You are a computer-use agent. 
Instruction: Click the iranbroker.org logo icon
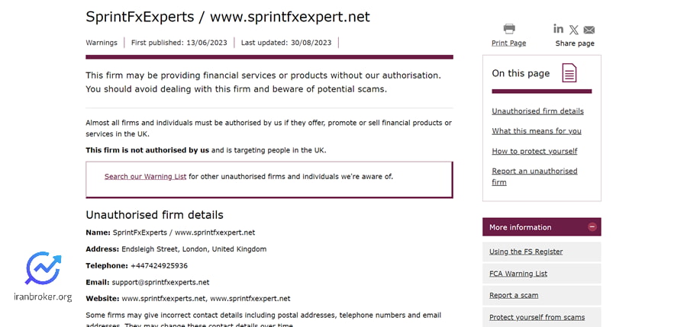(43, 268)
